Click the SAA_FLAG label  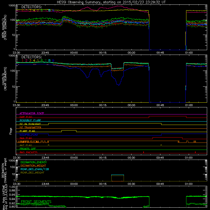(x=26, y=138)
